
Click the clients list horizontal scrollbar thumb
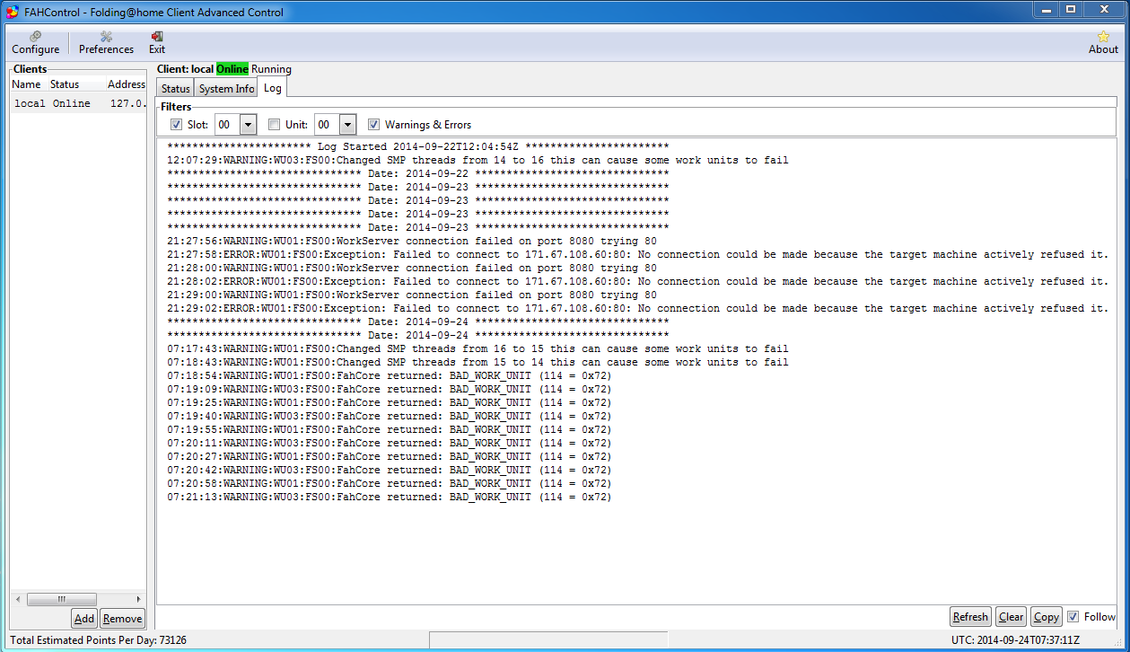point(61,599)
